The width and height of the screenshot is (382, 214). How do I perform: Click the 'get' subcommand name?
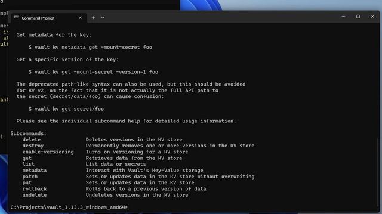click(x=27, y=158)
